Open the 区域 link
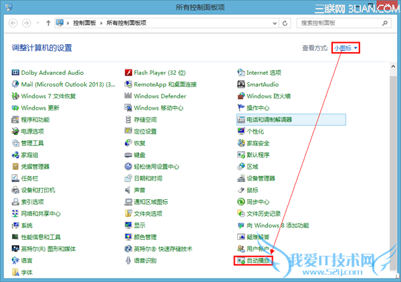The height and width of the screenshot is (282, 401). pos(253,166)
